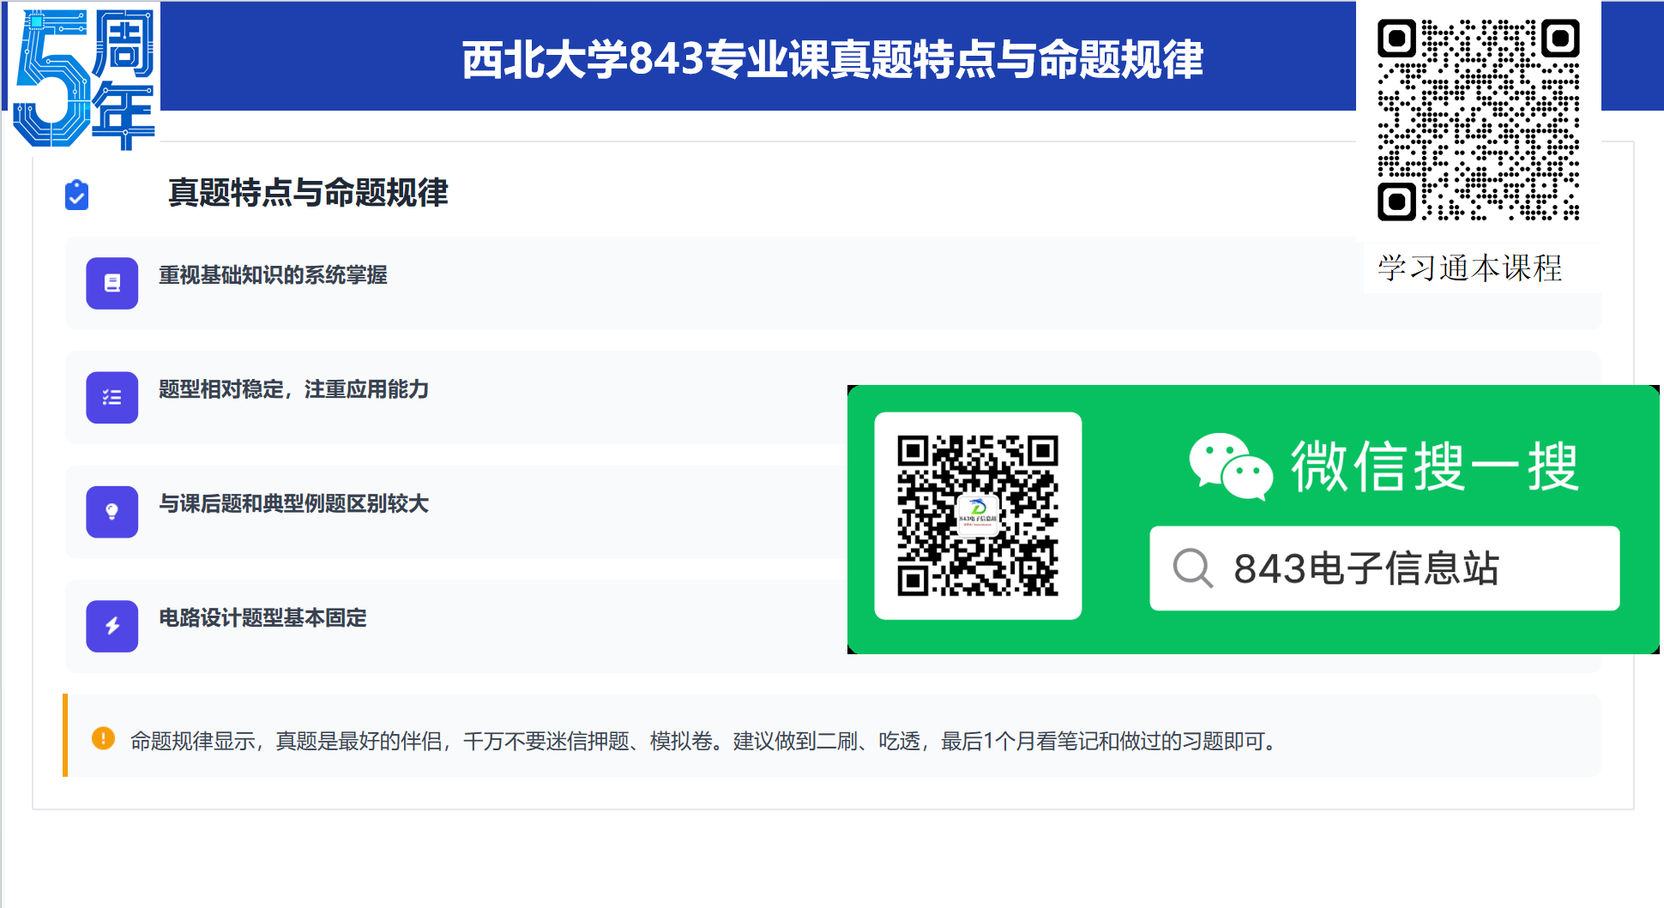Click the 5周年 anniversary logo

tap(84, 79)
